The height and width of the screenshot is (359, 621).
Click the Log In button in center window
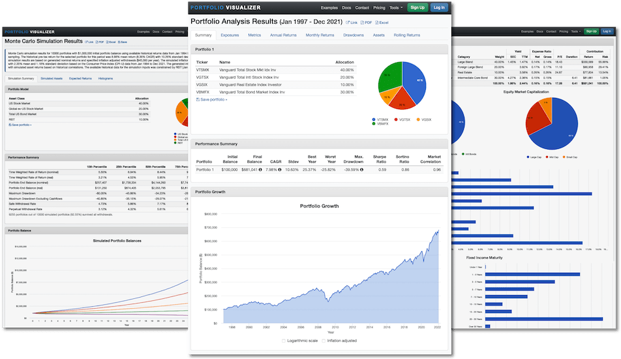(x=439, y=8)
